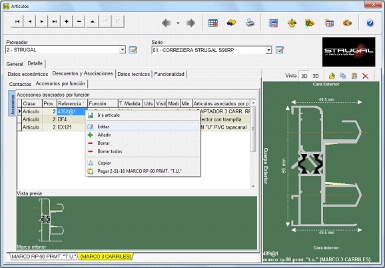Open help with the question mark icon

coord(370,23)
